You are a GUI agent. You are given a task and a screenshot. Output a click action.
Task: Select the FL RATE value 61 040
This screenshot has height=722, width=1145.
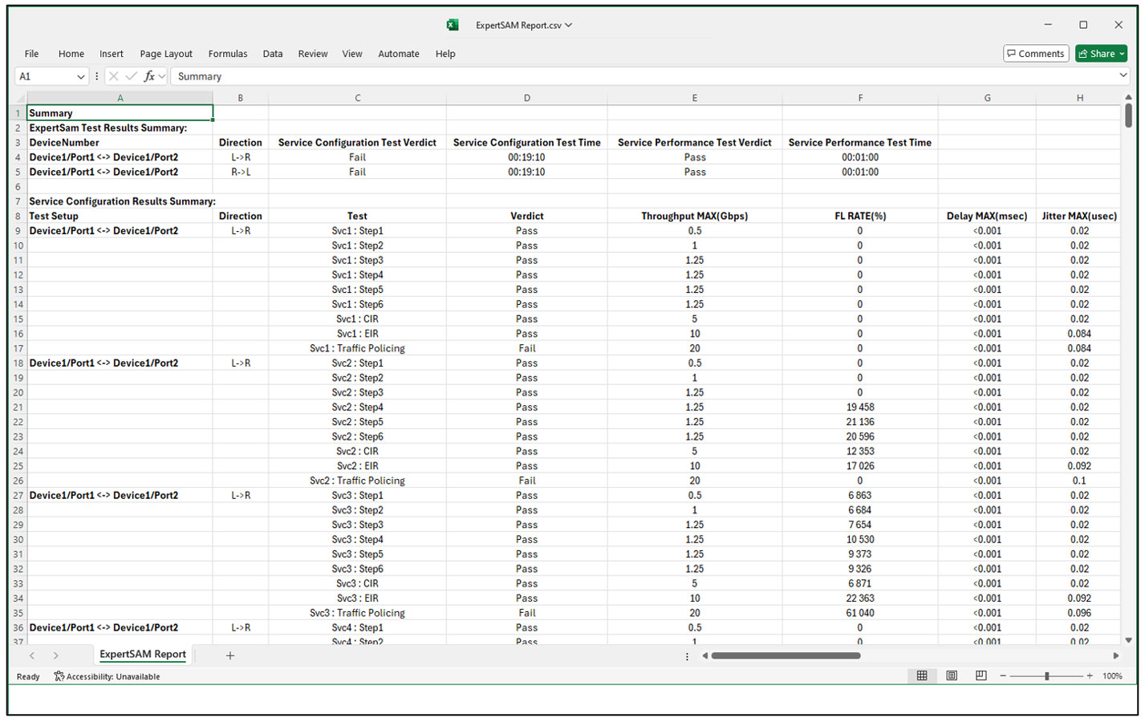click(860, 613)
